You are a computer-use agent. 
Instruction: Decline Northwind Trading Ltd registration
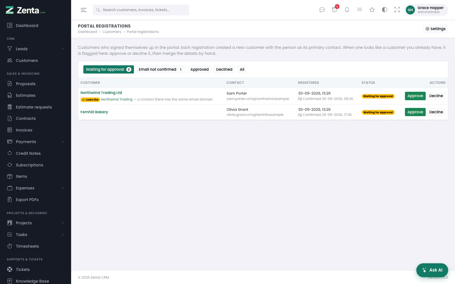point(436,96)
